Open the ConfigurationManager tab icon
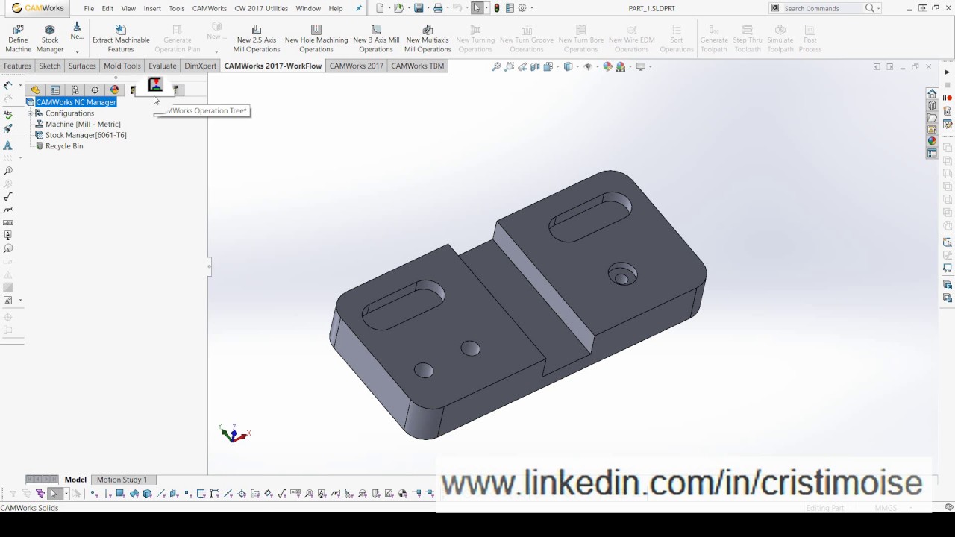 (75, 89)
